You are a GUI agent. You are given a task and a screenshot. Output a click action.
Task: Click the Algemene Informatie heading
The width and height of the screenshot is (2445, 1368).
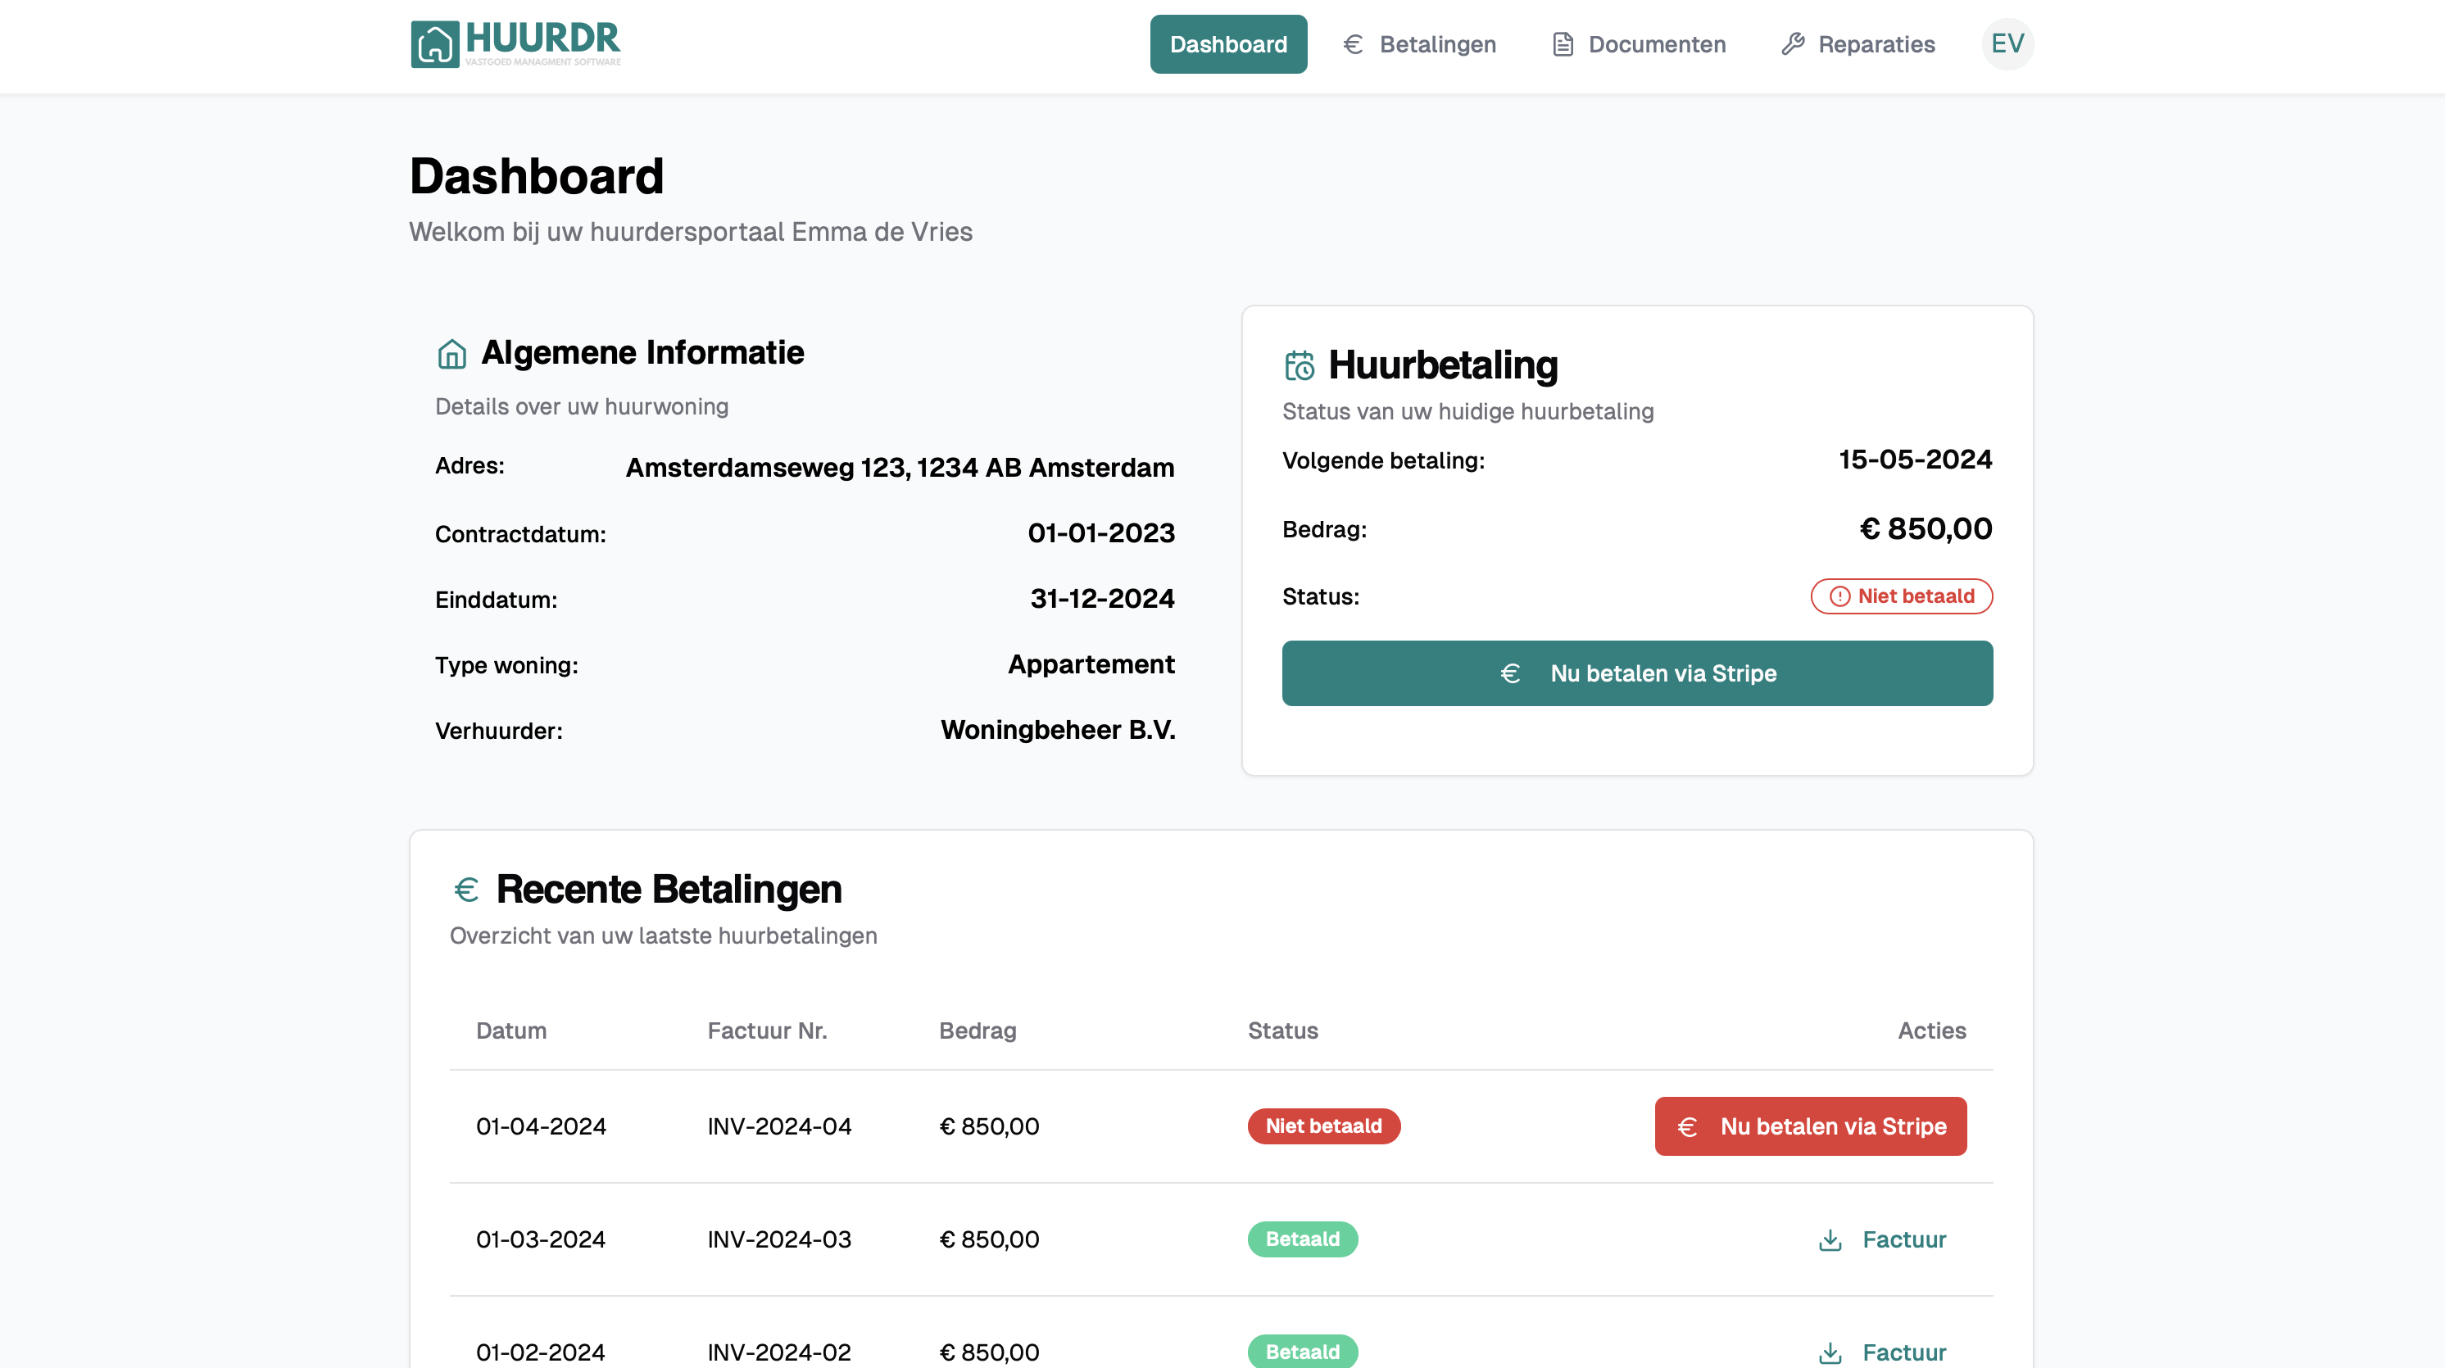click(642, 352)
